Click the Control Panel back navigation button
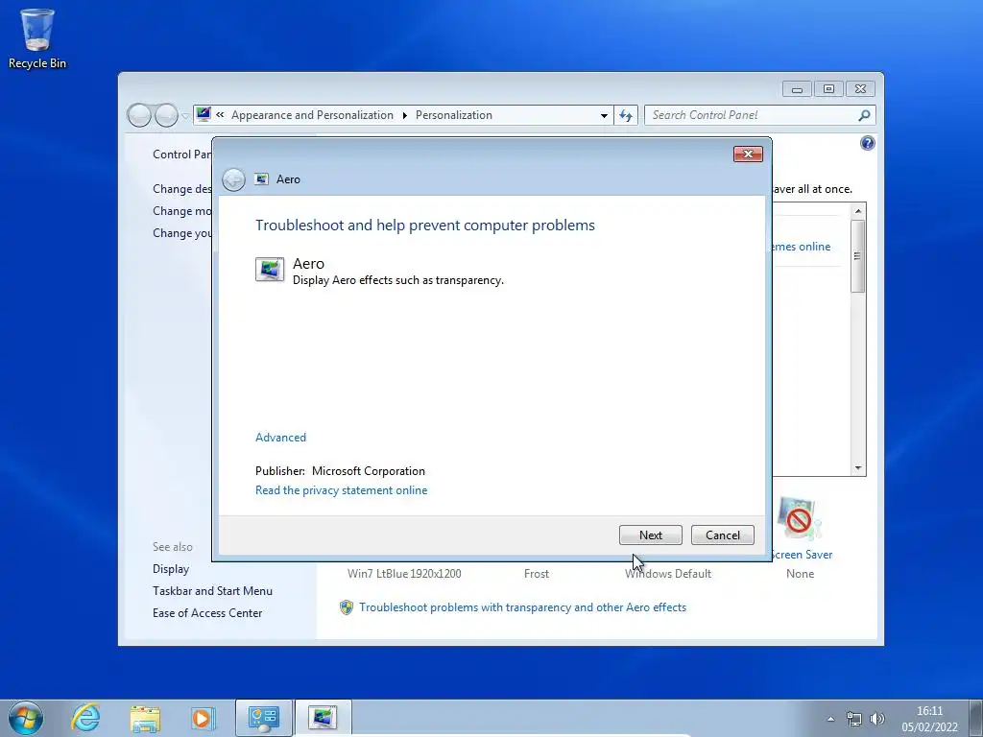This screenshot has width=983, height=737. pos(139,115)
